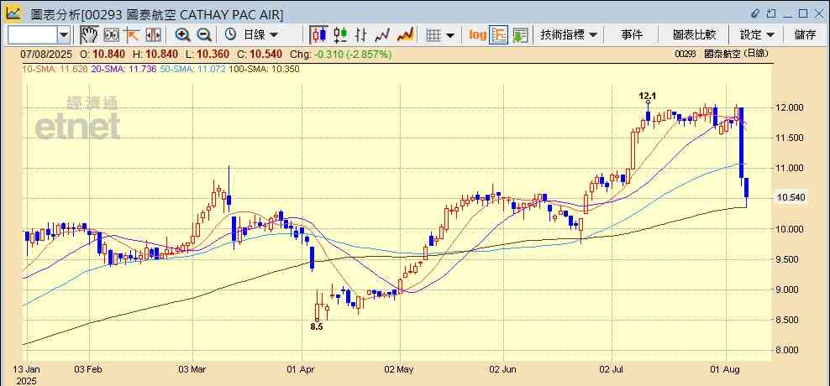
Task: Open the 設定 settings dropdown
Action: click(x=757, y=35)
